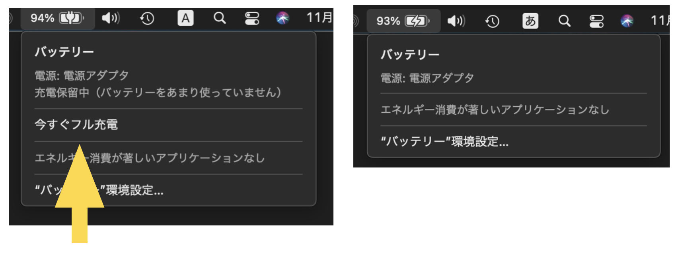Click the "A" input source icon
The height and width of the screenshot is (254, 682).
pos(185,18)
